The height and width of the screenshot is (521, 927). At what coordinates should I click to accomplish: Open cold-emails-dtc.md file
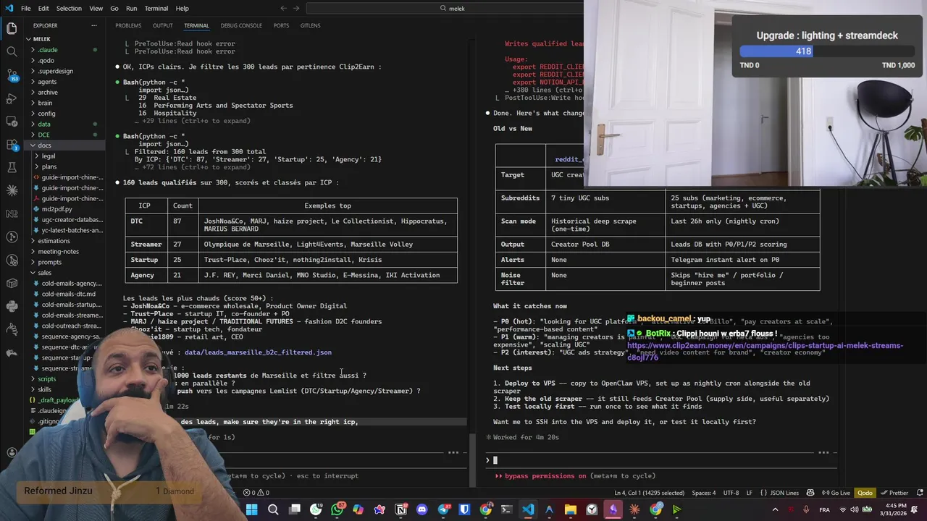click(69, 294)
